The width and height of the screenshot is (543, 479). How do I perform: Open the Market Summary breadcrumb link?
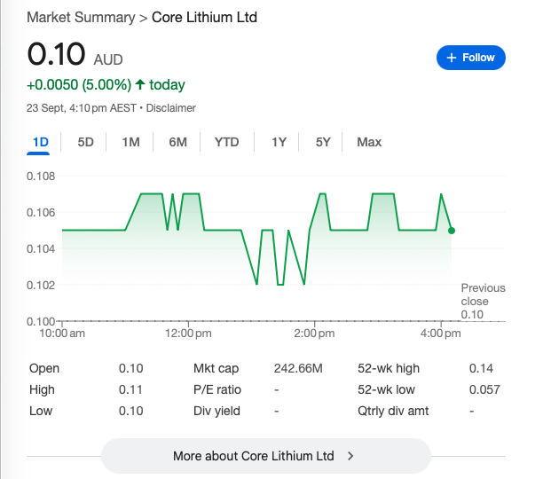81,18
